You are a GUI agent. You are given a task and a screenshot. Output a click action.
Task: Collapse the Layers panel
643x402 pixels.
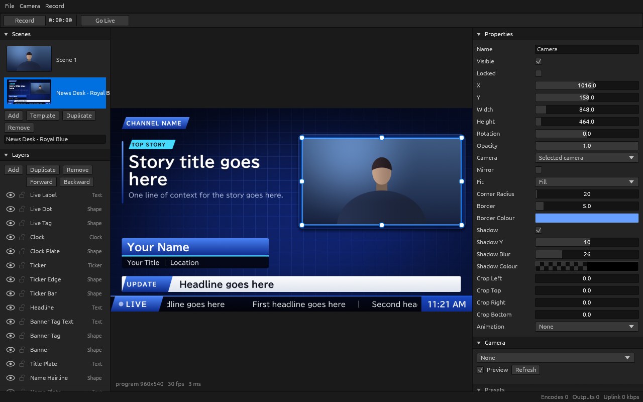(6, 155)
